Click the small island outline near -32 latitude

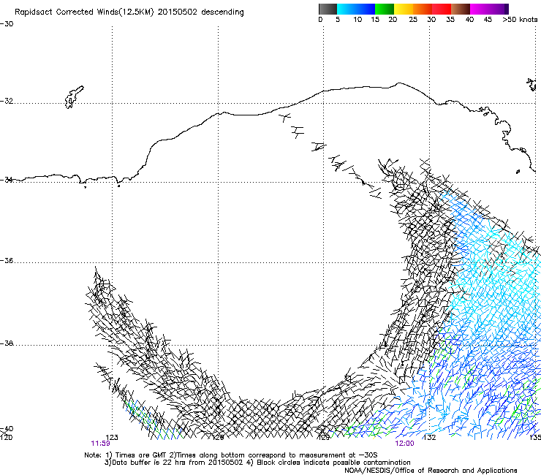point(74,97)
